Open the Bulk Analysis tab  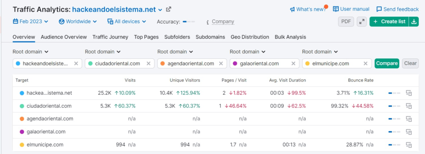(290, 37)
